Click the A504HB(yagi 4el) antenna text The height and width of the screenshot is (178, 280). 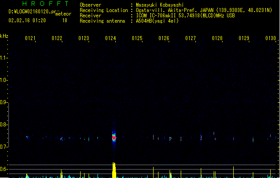[157, 21]
